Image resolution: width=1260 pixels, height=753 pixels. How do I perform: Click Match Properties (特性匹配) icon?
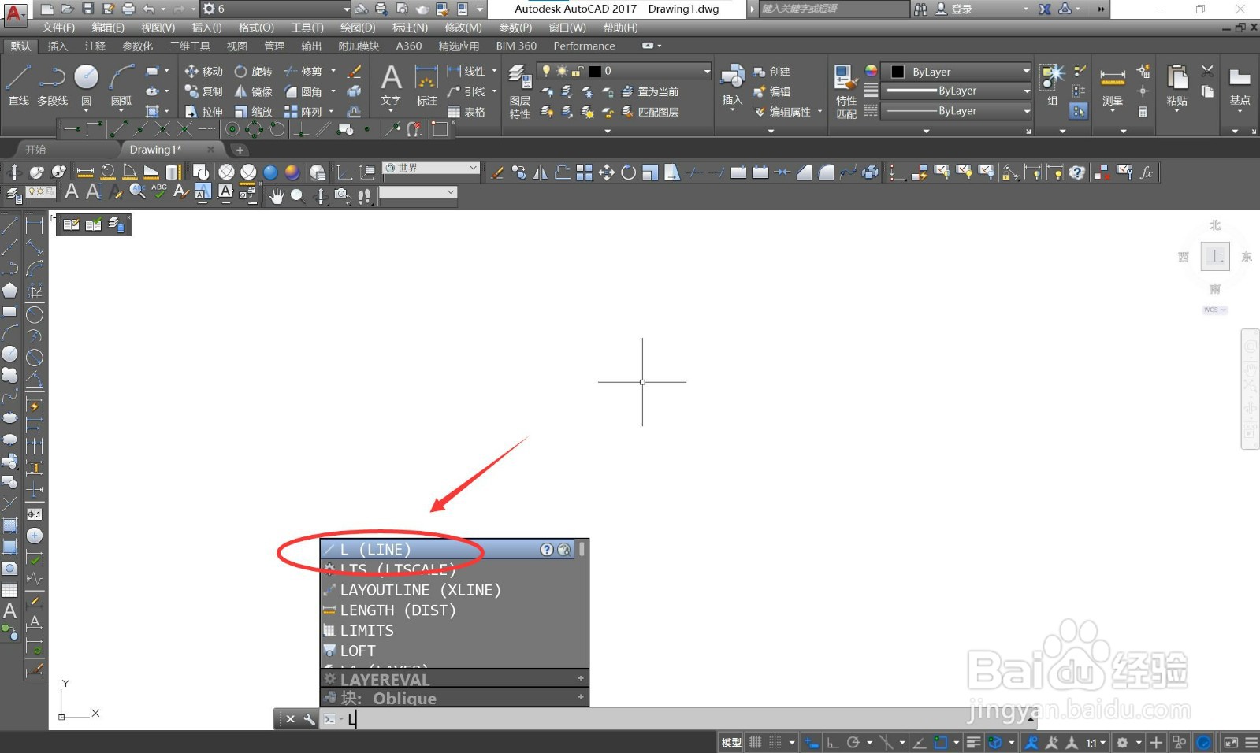click(x=846, y=91)
